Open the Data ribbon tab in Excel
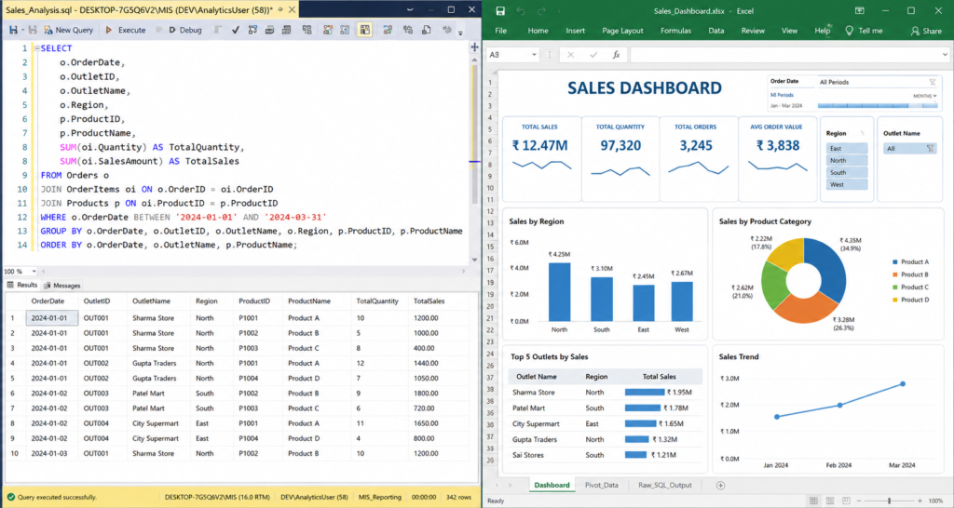The width and height of the screenshot is (954, 508). tap(716, 31)
